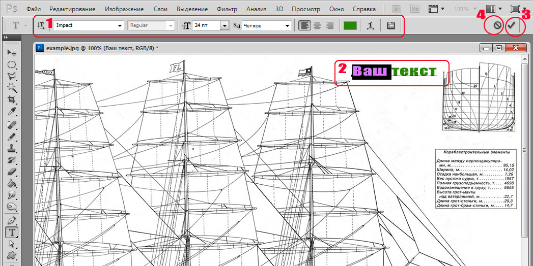The width and height of the screenshot is (533, 266).
Task: Open the Четкое anti-aliasing dropdown
Action: click(288, 25)
